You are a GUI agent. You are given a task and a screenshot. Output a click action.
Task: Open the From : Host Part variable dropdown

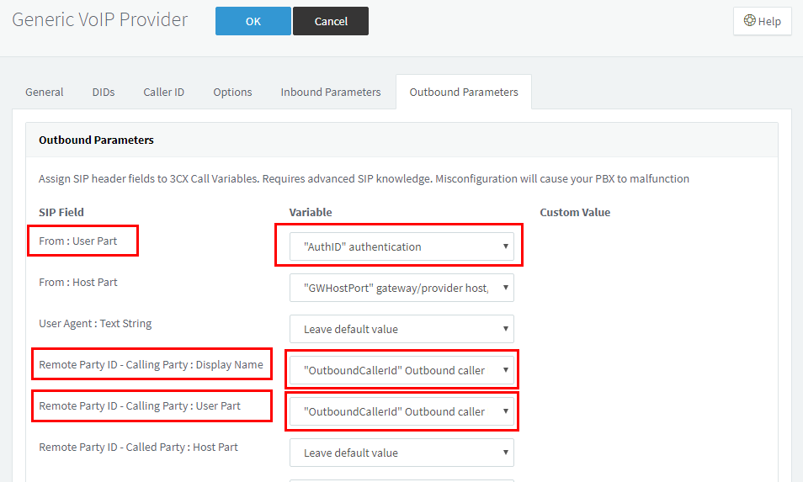(x=401, y=288)
